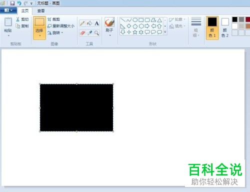Viewport: 250px width, 192px height.
Task: Select the Color picker eyedropper
Action: (89, 33)
